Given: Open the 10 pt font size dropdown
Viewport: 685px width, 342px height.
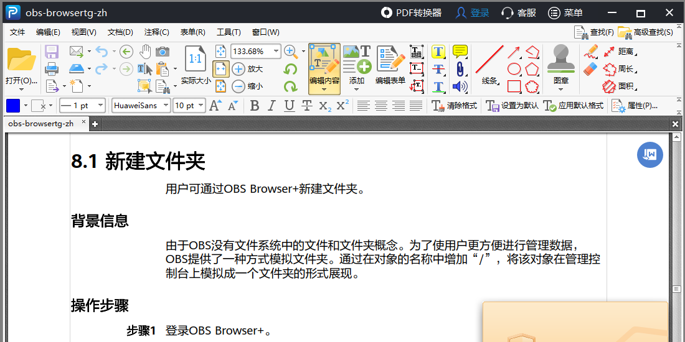Looking at the screenshot, I should 201,106.
